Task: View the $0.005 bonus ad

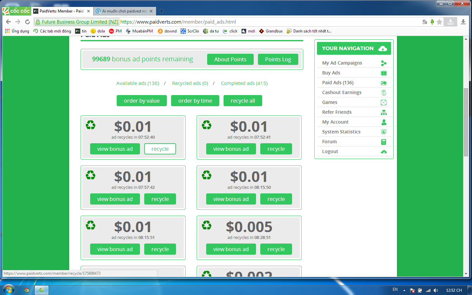Action: click(x=231, y=249)
